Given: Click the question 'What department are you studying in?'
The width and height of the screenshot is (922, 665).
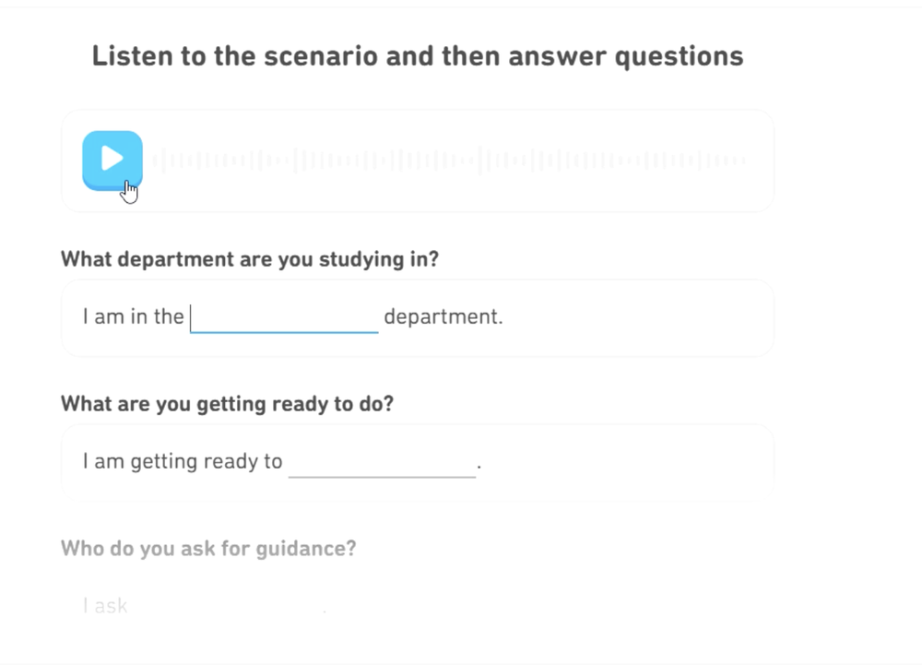Looking at the screenshot, I should pyautogui.click(x=250, y=259).
